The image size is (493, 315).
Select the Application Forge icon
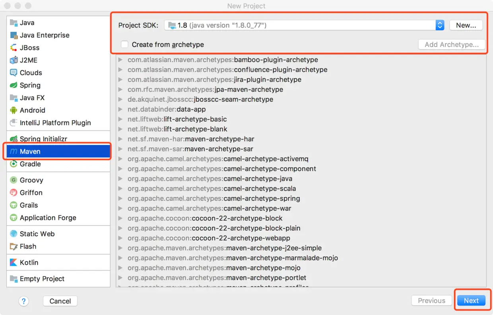tap(14, 218)
